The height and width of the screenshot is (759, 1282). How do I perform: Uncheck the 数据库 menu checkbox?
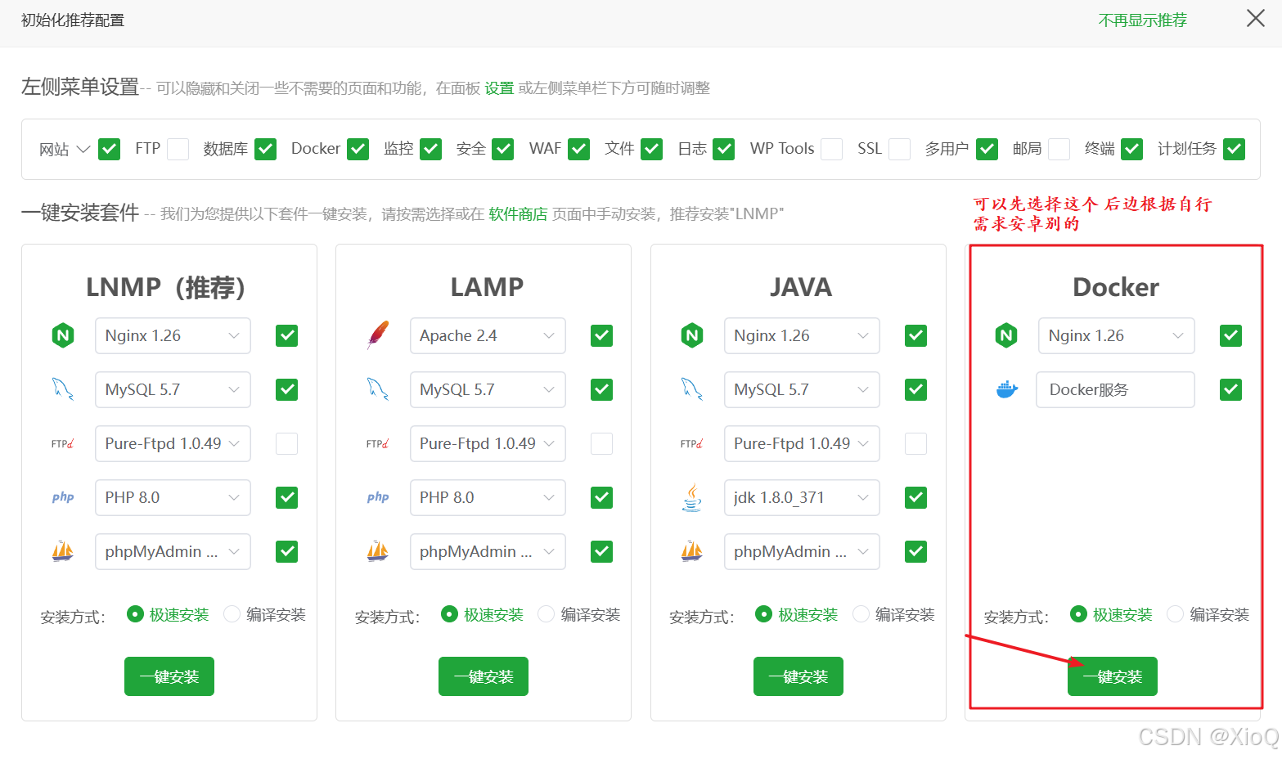pyautogui.click(x=265, y=149)
